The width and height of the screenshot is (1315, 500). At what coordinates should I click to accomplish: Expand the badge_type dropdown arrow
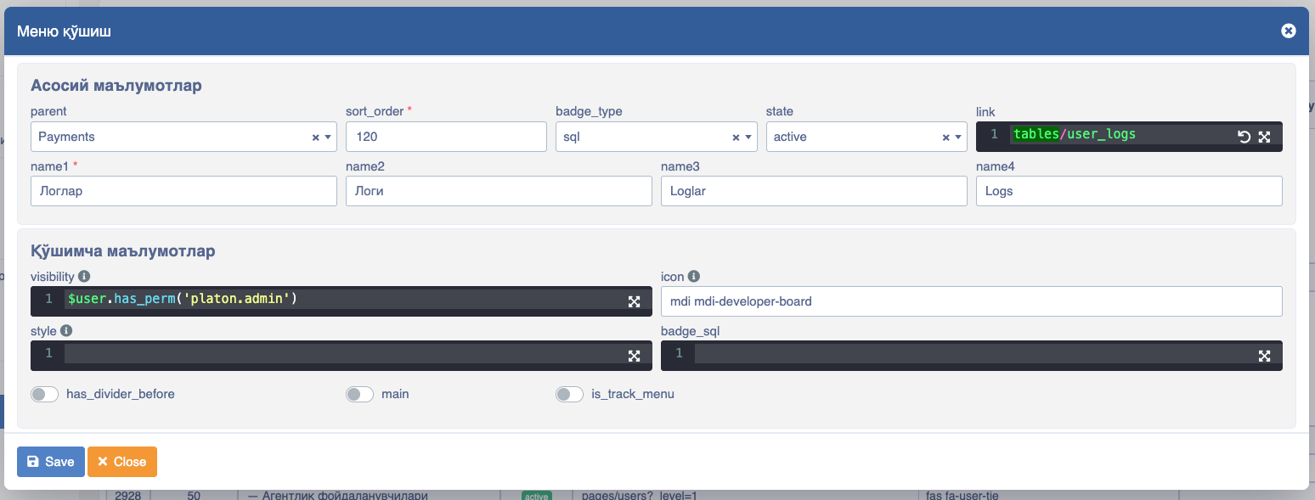[x=748, y=137]
